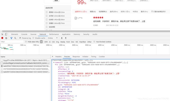Enable the Disable cache checkbox
Screen dimensions: 170x101
click(x=33, y=38)
